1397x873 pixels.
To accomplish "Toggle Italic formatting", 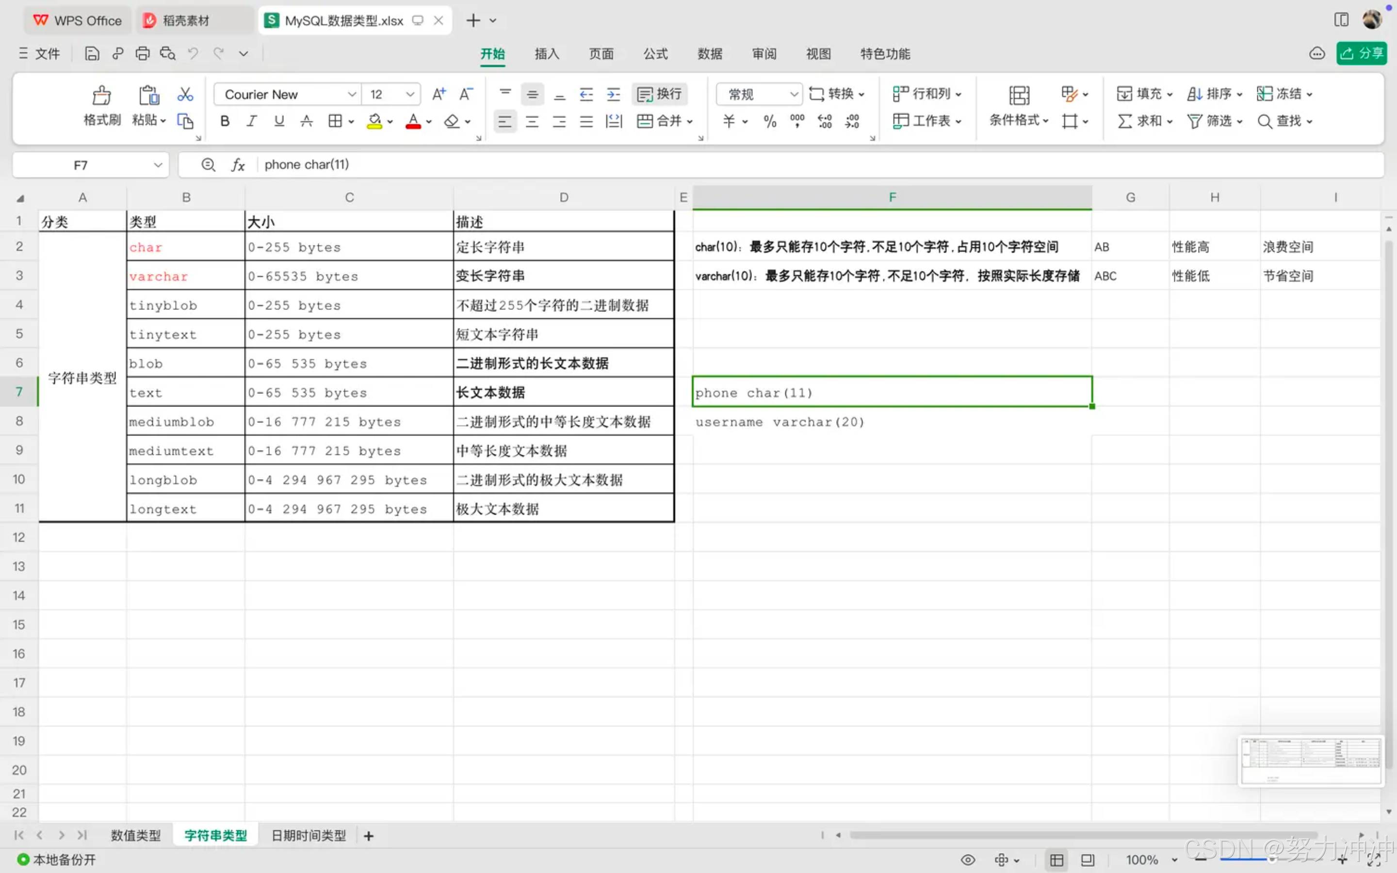I will [252, 121].
